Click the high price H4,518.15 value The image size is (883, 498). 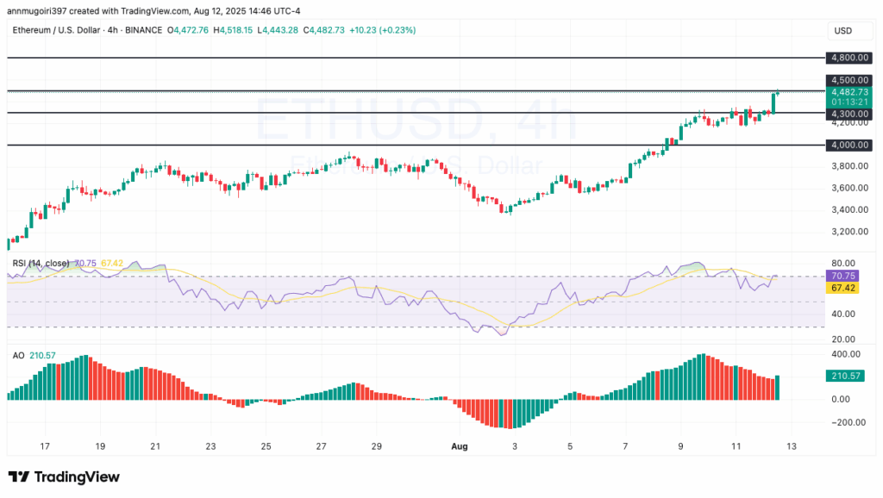[x=233, y=30]
